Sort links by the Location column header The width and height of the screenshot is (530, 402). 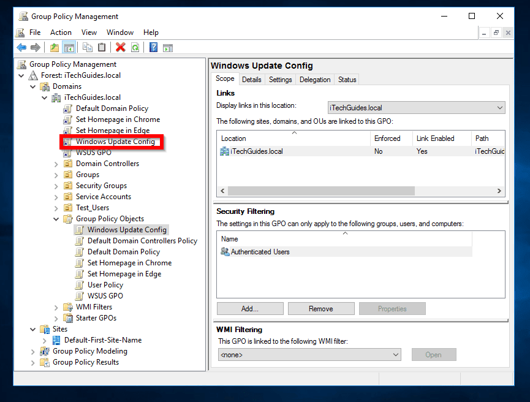click(293, 138)
